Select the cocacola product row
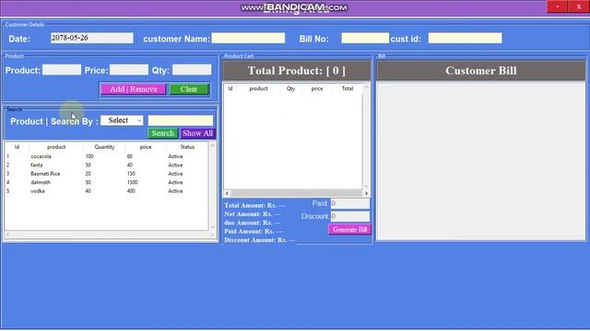 [106, 156]
